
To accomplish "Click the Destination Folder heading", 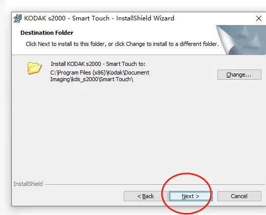I will [x=47, y=33].
